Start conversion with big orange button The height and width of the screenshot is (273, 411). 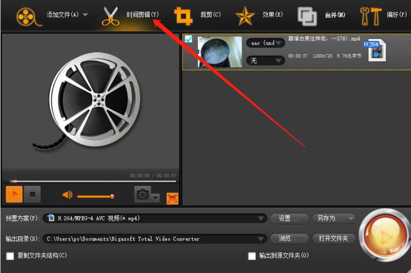point(384,235)
